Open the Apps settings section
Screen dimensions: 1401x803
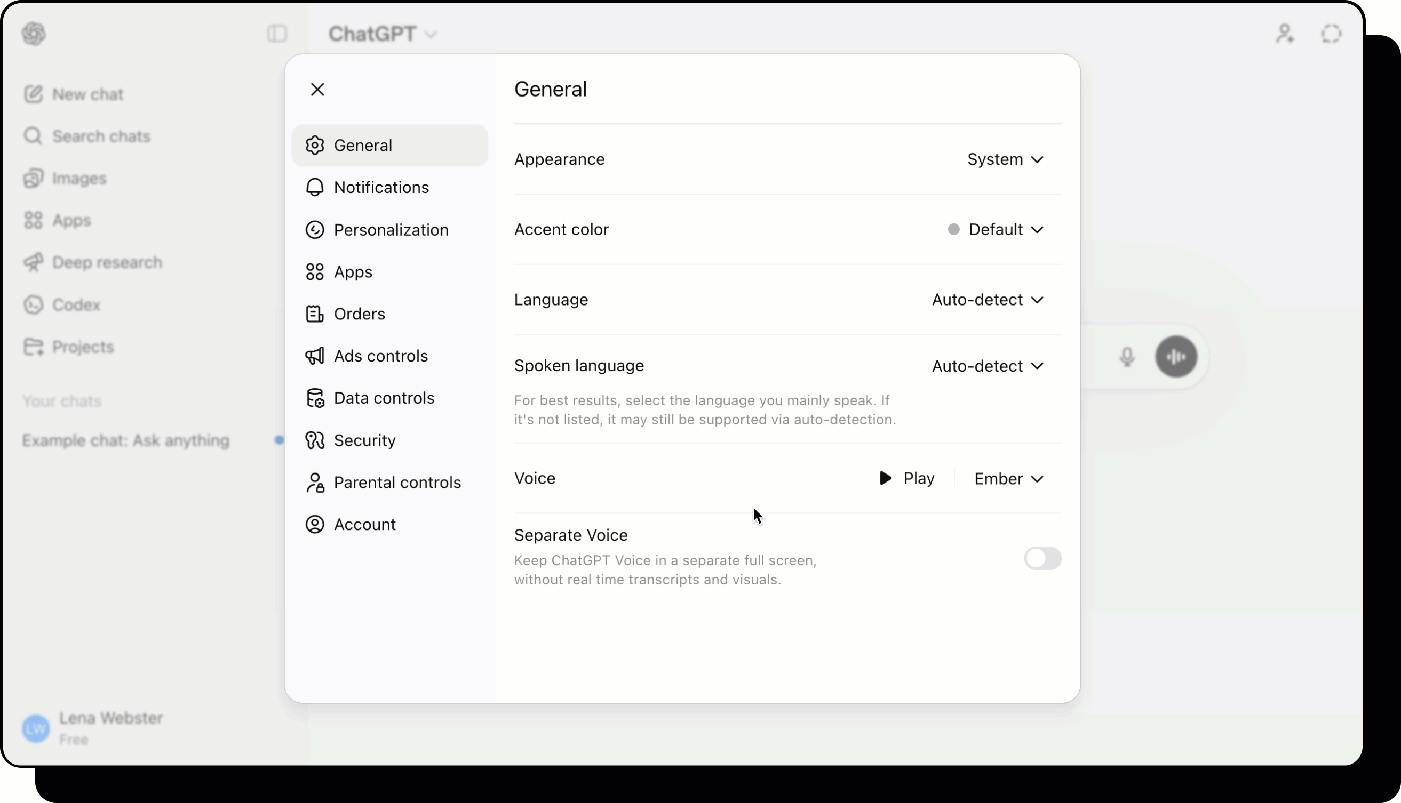coord(353,271)
